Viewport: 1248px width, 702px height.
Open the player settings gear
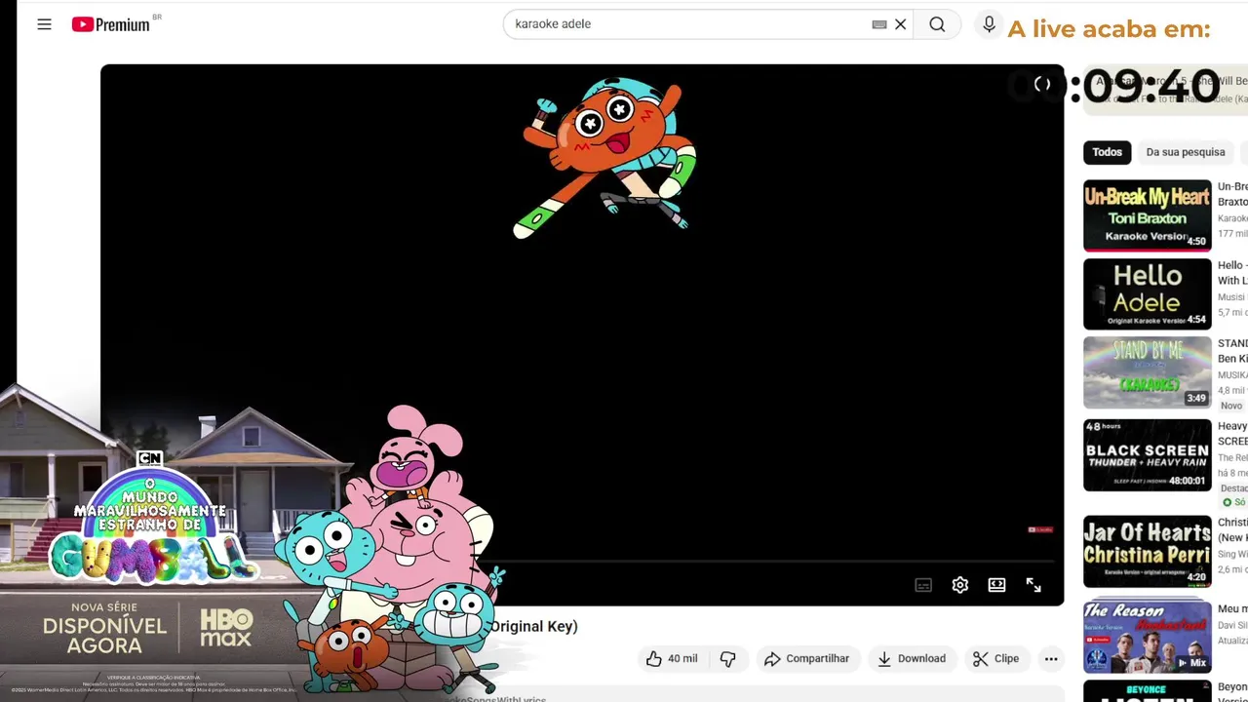tap(960, 585)
